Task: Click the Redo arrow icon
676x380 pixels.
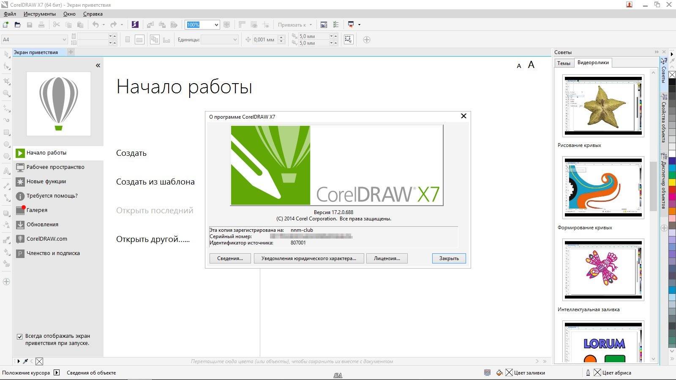Action: [113, 25]
